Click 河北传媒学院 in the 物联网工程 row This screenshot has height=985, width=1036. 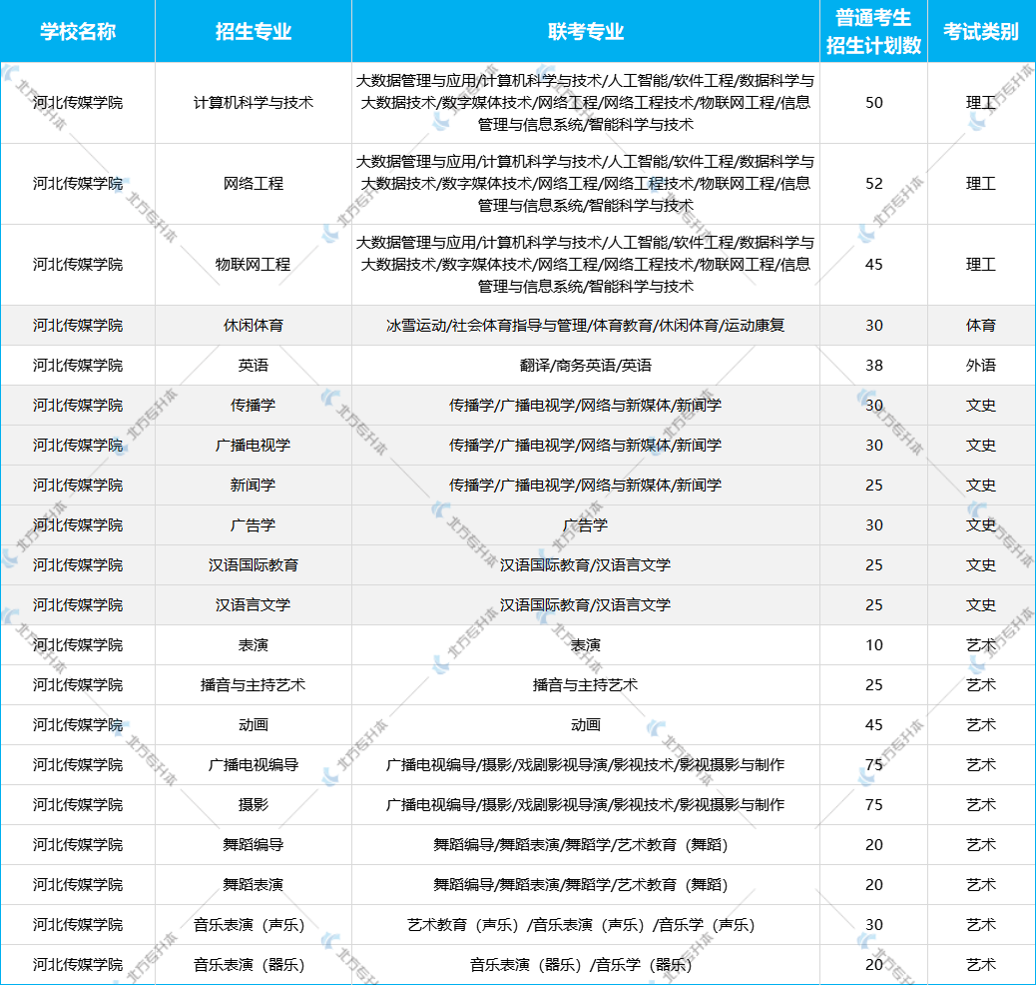click(x=78, y=264)
